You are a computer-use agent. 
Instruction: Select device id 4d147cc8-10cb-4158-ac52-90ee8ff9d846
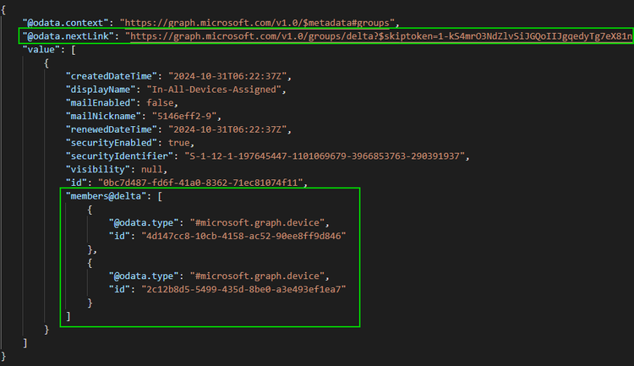coord(243,237)
